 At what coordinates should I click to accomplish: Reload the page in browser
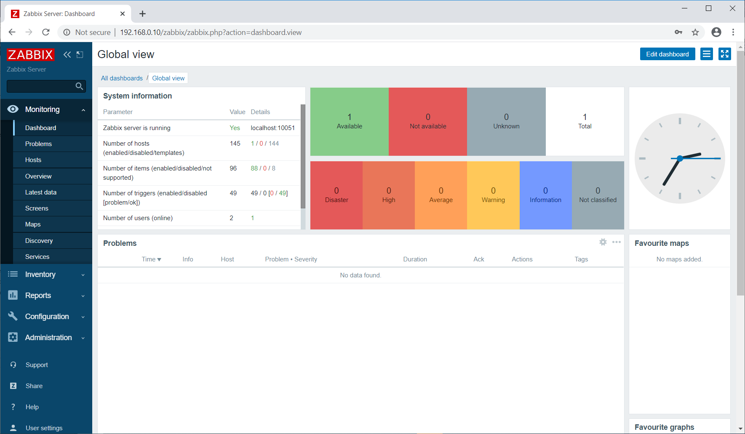pos(46,32)
